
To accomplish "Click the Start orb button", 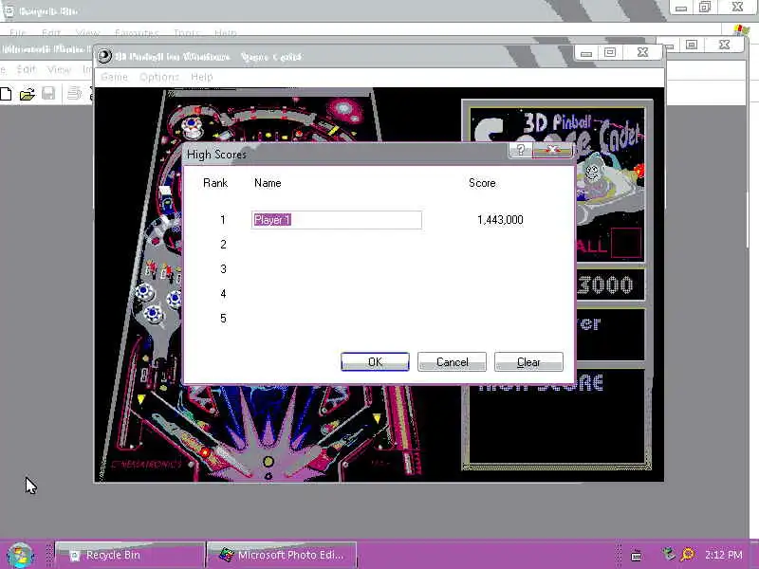I will (20, 555).
